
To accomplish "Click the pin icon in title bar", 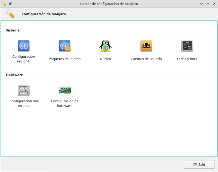I will coord(10,4).
